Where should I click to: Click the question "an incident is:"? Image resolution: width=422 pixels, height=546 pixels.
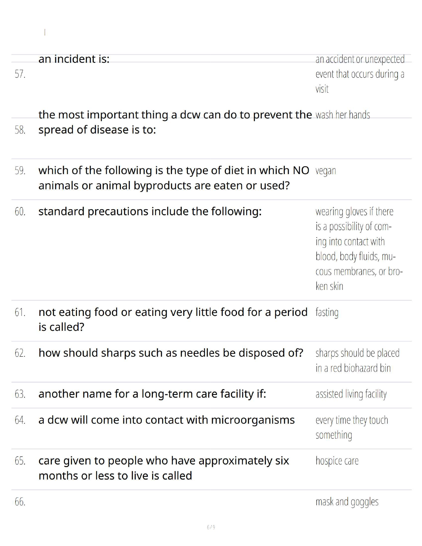[x=74, y=59]
